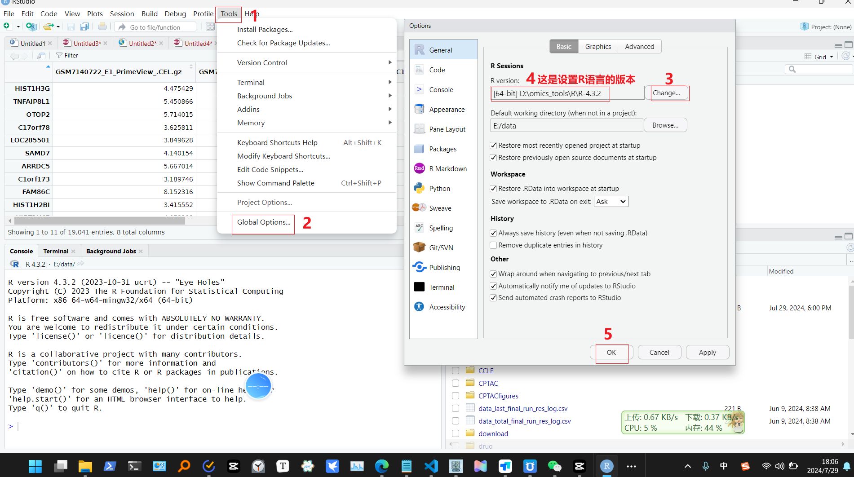
Task: Open Visual Studio Code from taskbar
Action: [431, 466]
